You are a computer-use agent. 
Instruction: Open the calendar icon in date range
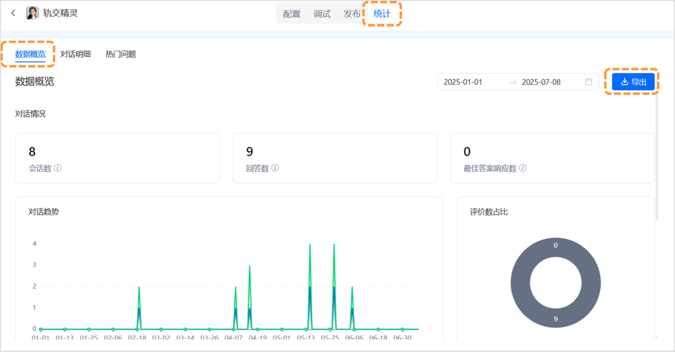pos(588,82)
